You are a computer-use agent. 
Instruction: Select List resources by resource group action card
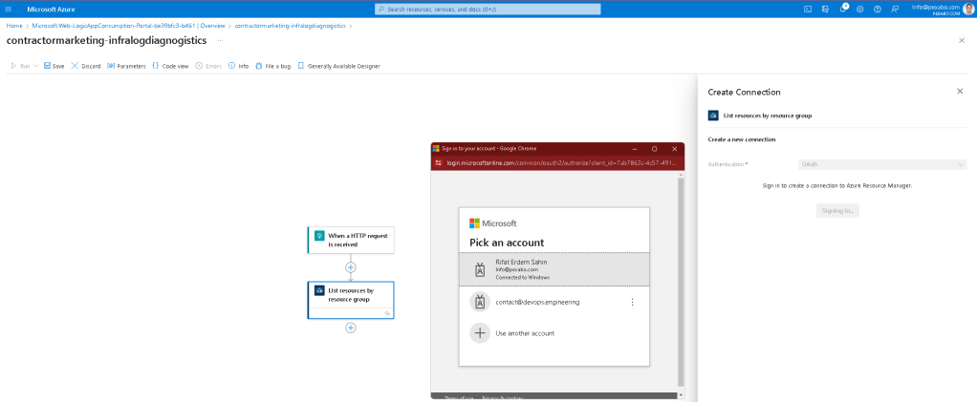coord(351,300)
